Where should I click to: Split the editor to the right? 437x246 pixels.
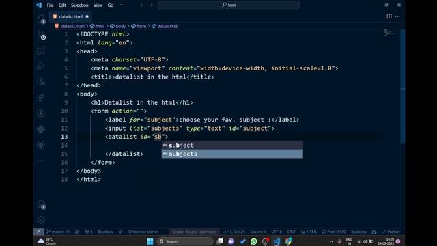pyautogui.click(x=389, y=16)
